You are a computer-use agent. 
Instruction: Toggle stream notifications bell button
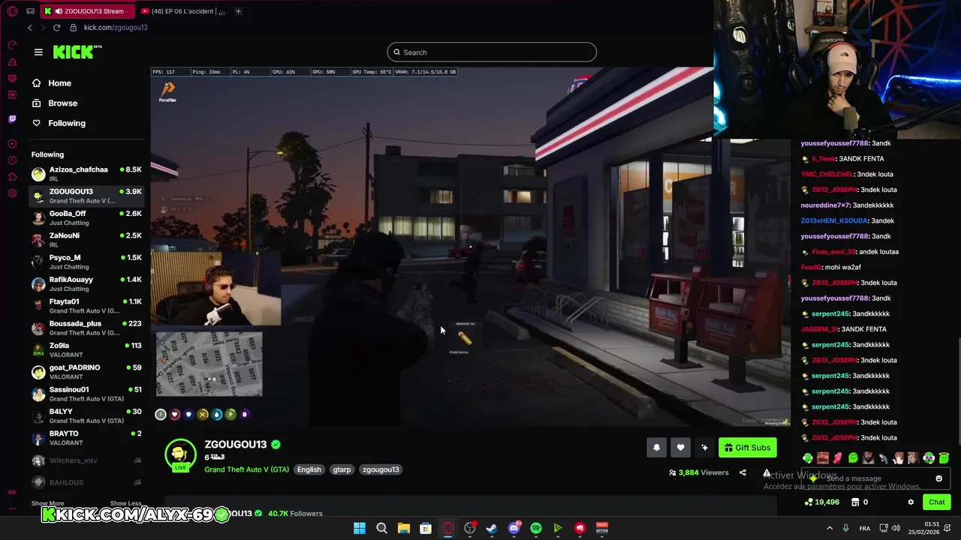click(656, 448)
